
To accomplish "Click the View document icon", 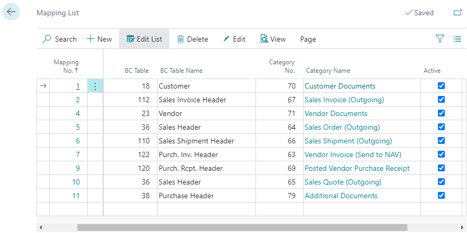I will tap(264, 39).
